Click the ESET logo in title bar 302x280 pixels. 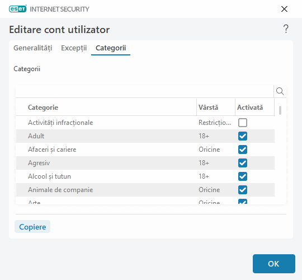18,9
